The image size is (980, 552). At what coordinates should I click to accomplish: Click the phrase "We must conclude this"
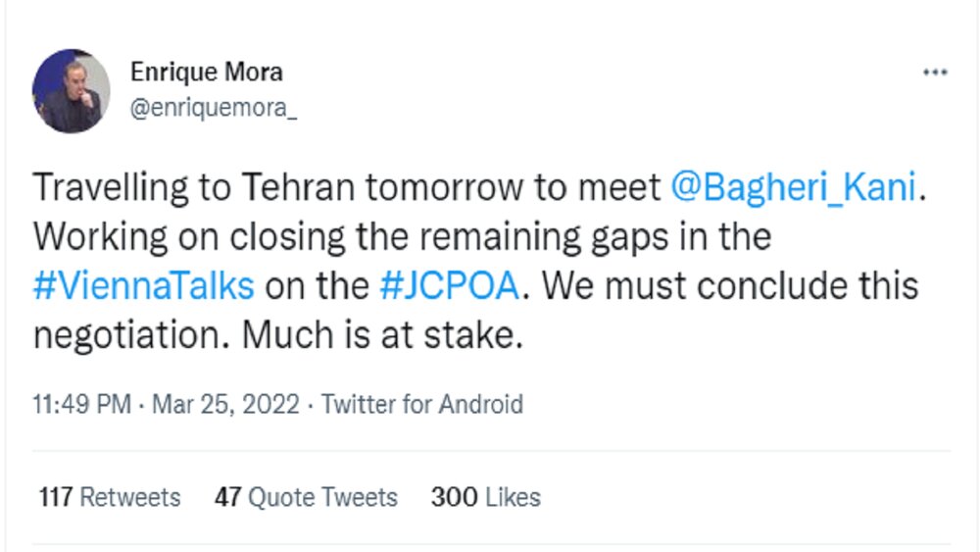pos(730,286)
